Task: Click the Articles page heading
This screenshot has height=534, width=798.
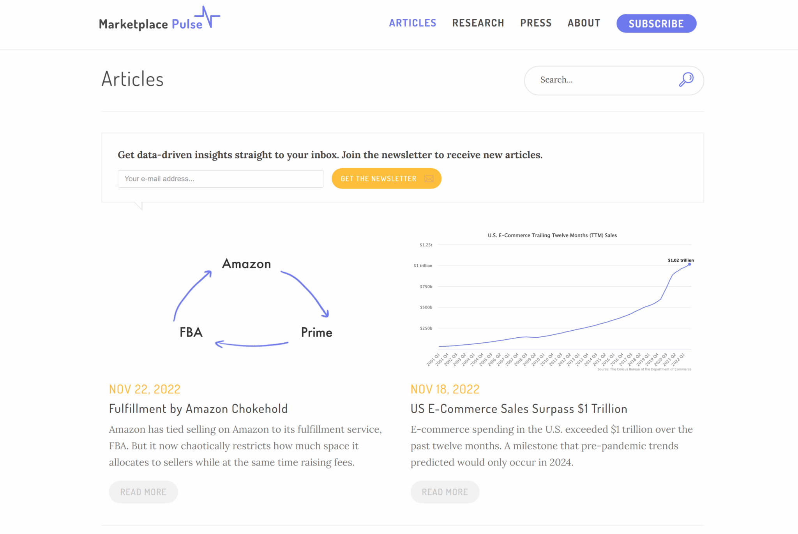Action: tap(132, 79)
